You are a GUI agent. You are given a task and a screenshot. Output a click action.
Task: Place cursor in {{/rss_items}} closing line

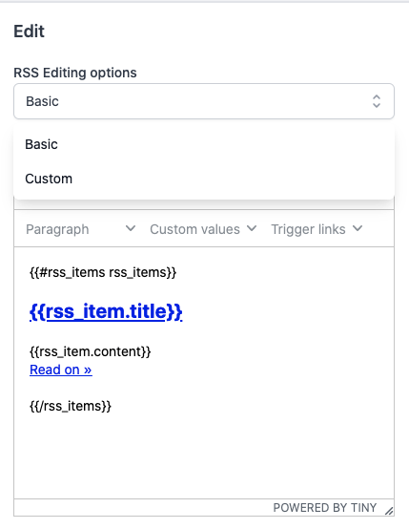tap(71, 406)
